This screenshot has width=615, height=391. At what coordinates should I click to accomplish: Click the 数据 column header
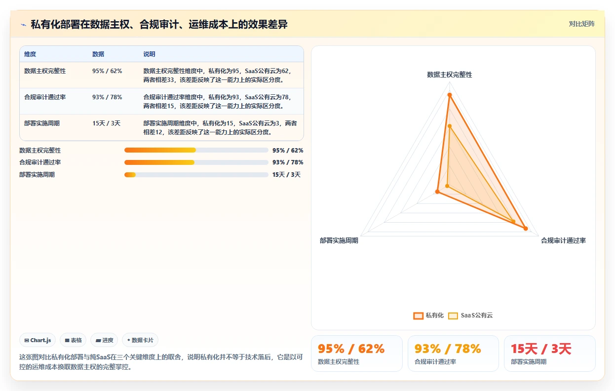click(x=98, y=54)
